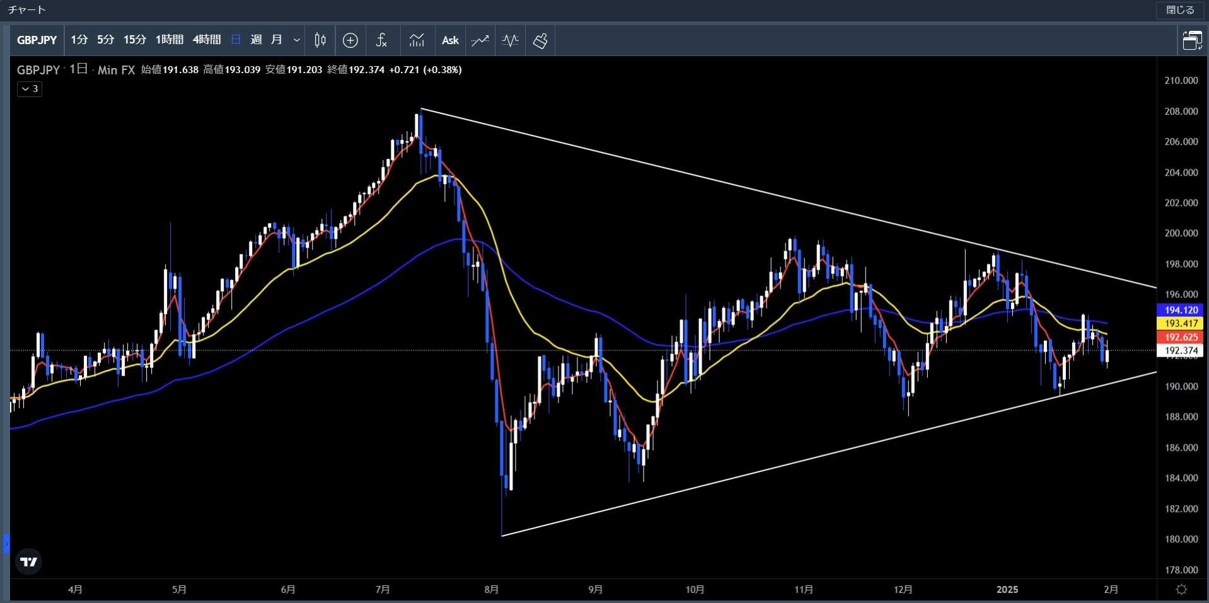1209x603 pixels.
Task: Click the 安値191.203 value in legend
Action: click(294, 70)
